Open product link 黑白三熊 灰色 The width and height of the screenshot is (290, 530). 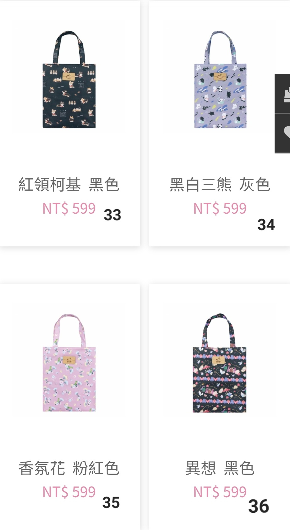point(220,185)
